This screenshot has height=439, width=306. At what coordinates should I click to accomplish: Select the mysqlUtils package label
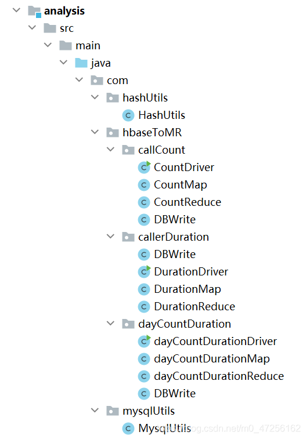click(x=149, y=411)
